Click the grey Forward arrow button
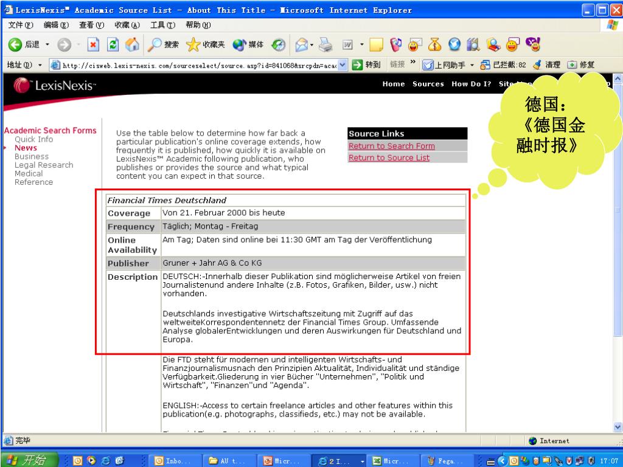The height and width of the screenshot is (467, 623). (x=64, y=44)
